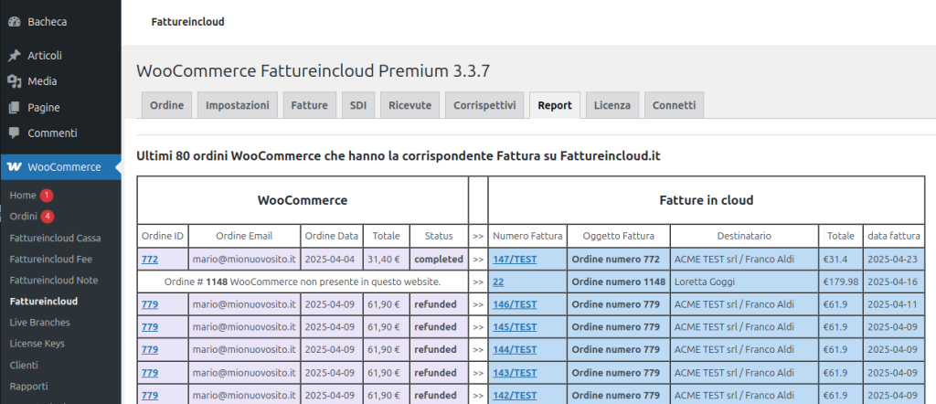This screenshot has height=404, width=936.
Task: Open the Rapporti submenu
Action: (x=28, y=386)
